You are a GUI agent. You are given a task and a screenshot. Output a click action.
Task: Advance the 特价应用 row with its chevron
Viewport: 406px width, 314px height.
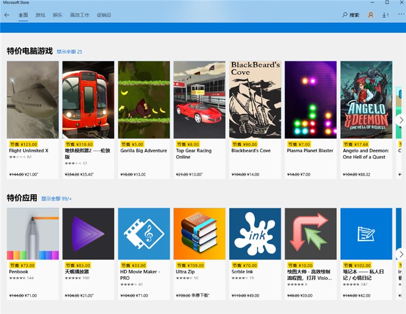click(x=401, y=254)
